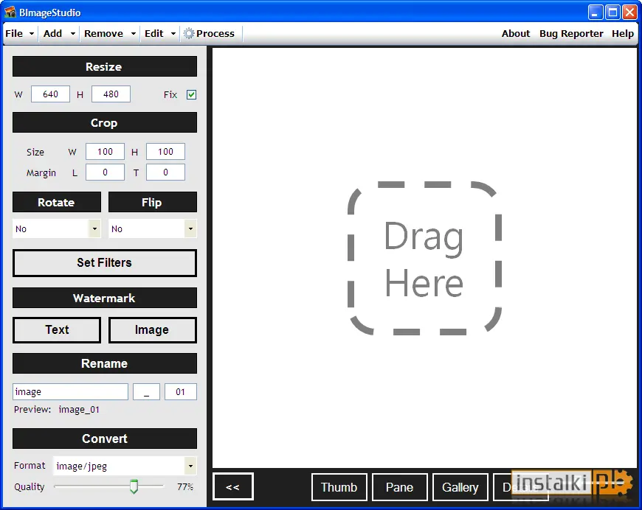Switch to Gallery view
642x510 pixels.
tap(460, 486)
